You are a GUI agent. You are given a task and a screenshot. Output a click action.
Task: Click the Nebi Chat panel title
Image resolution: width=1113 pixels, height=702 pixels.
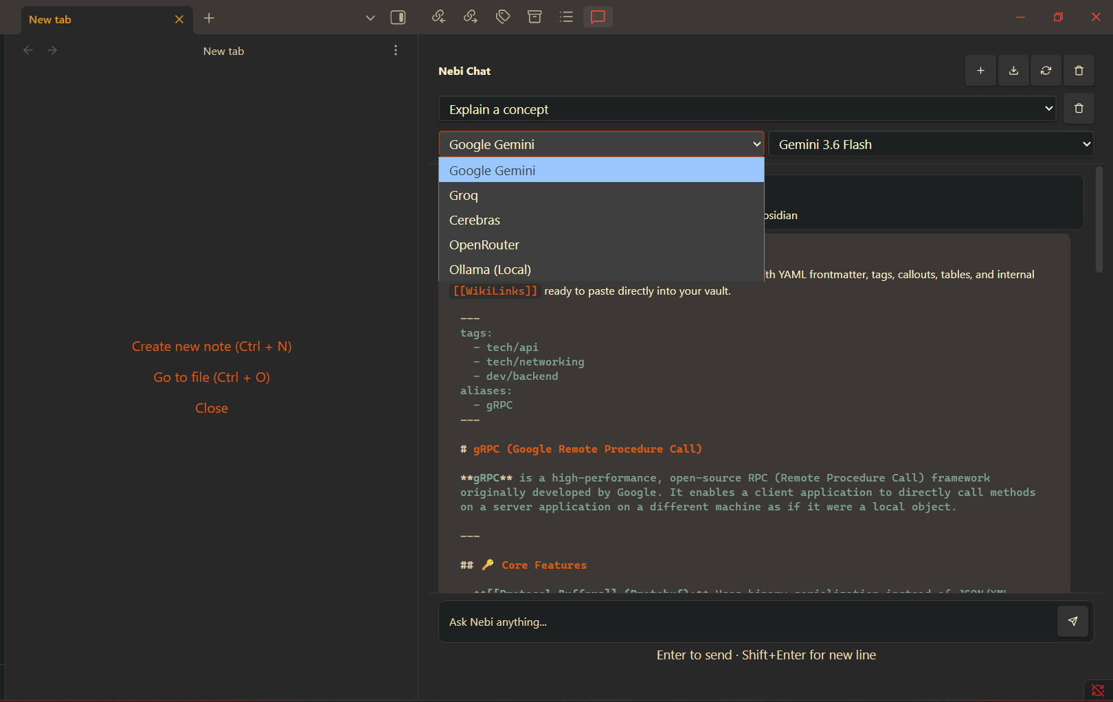coord(464,71)
